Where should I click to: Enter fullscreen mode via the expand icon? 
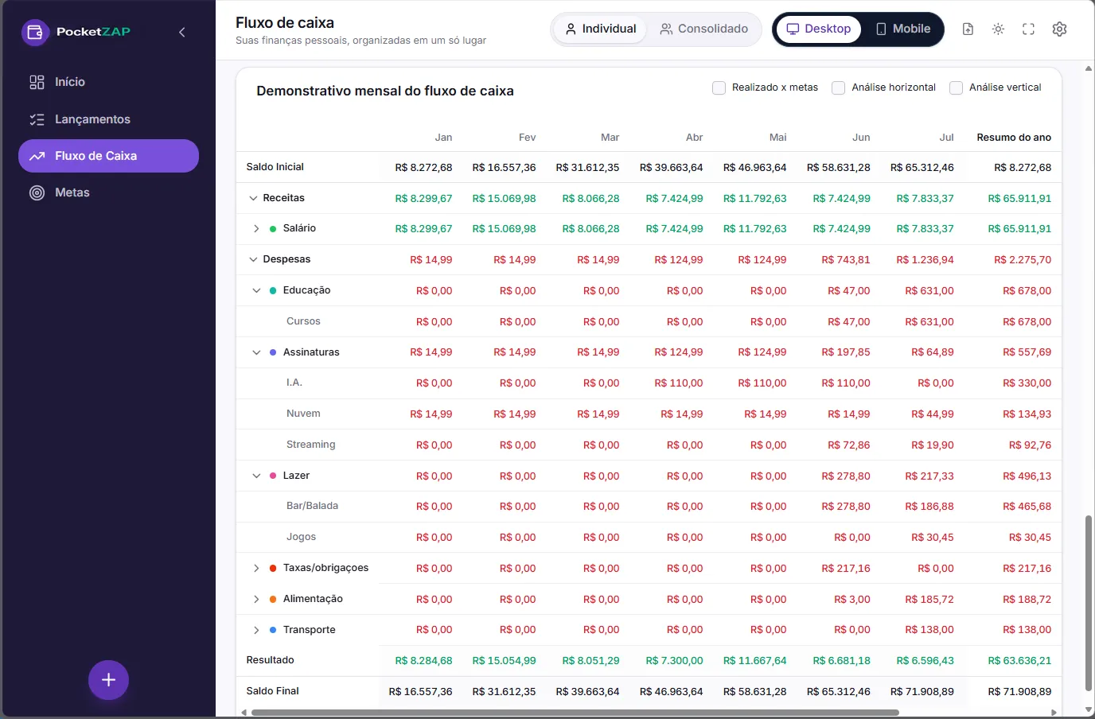coord(1028,29)
